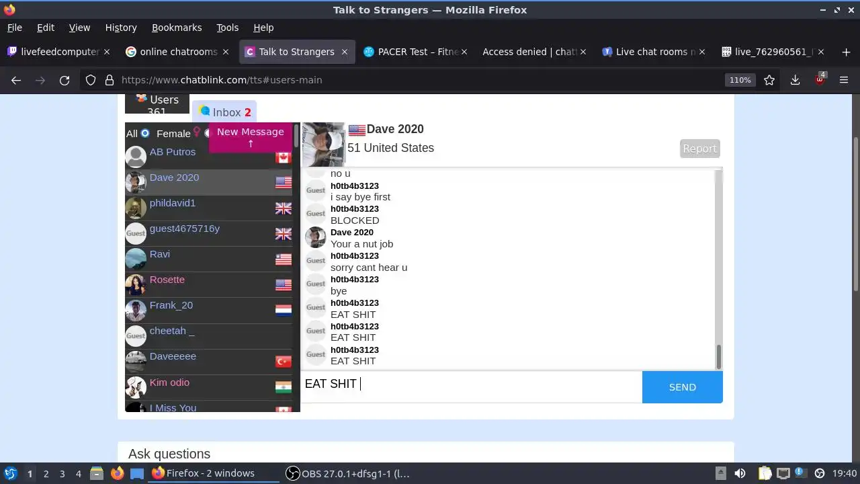Open the Tools menu
The width and height of the screenshot is (860, 484).
coord(227,28)
